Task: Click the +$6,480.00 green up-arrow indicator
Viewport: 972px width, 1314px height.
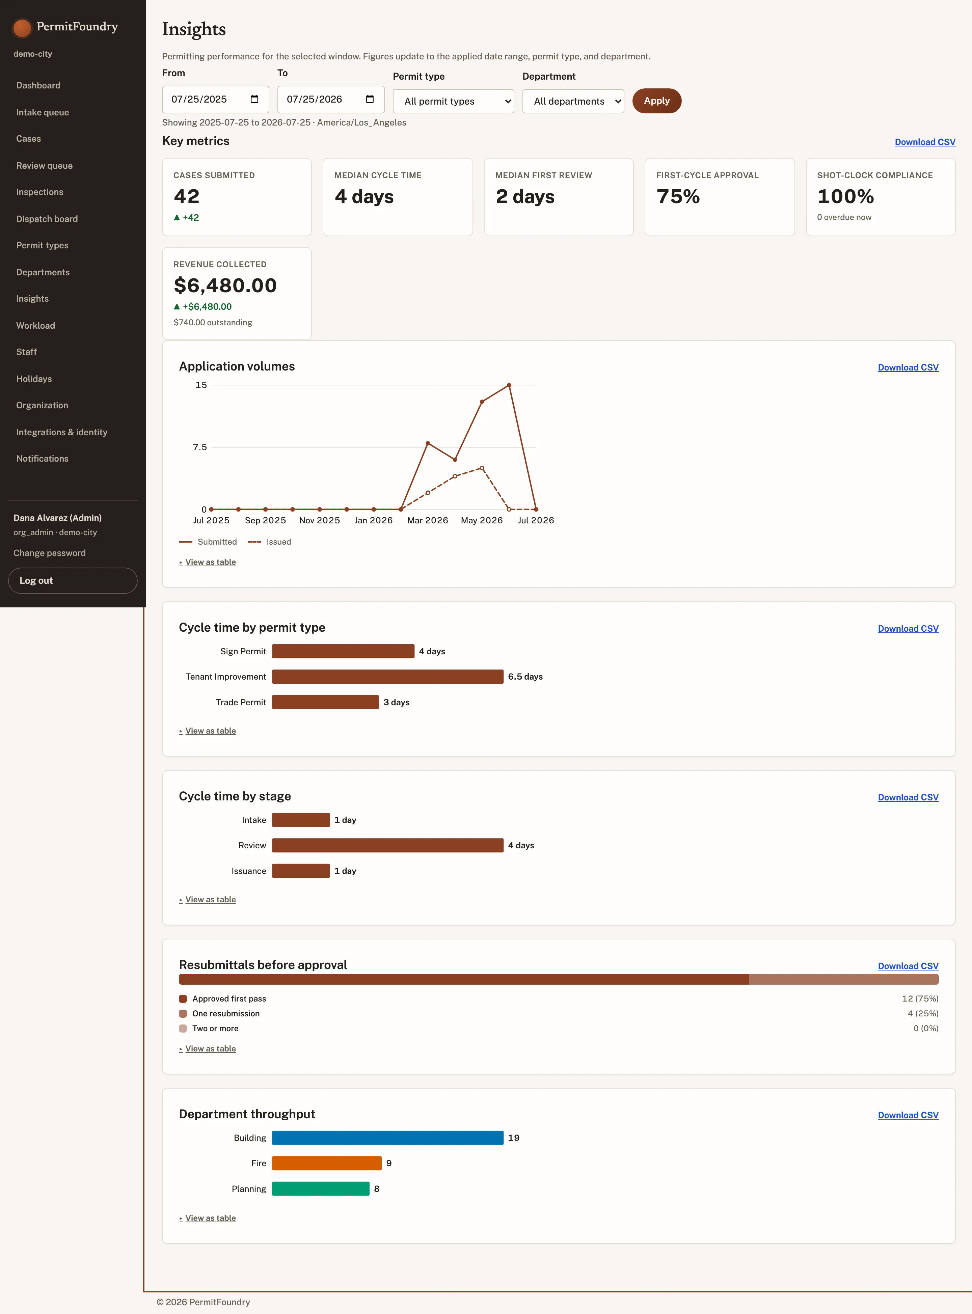Action: pyautogui.click(x=202, y=306)
